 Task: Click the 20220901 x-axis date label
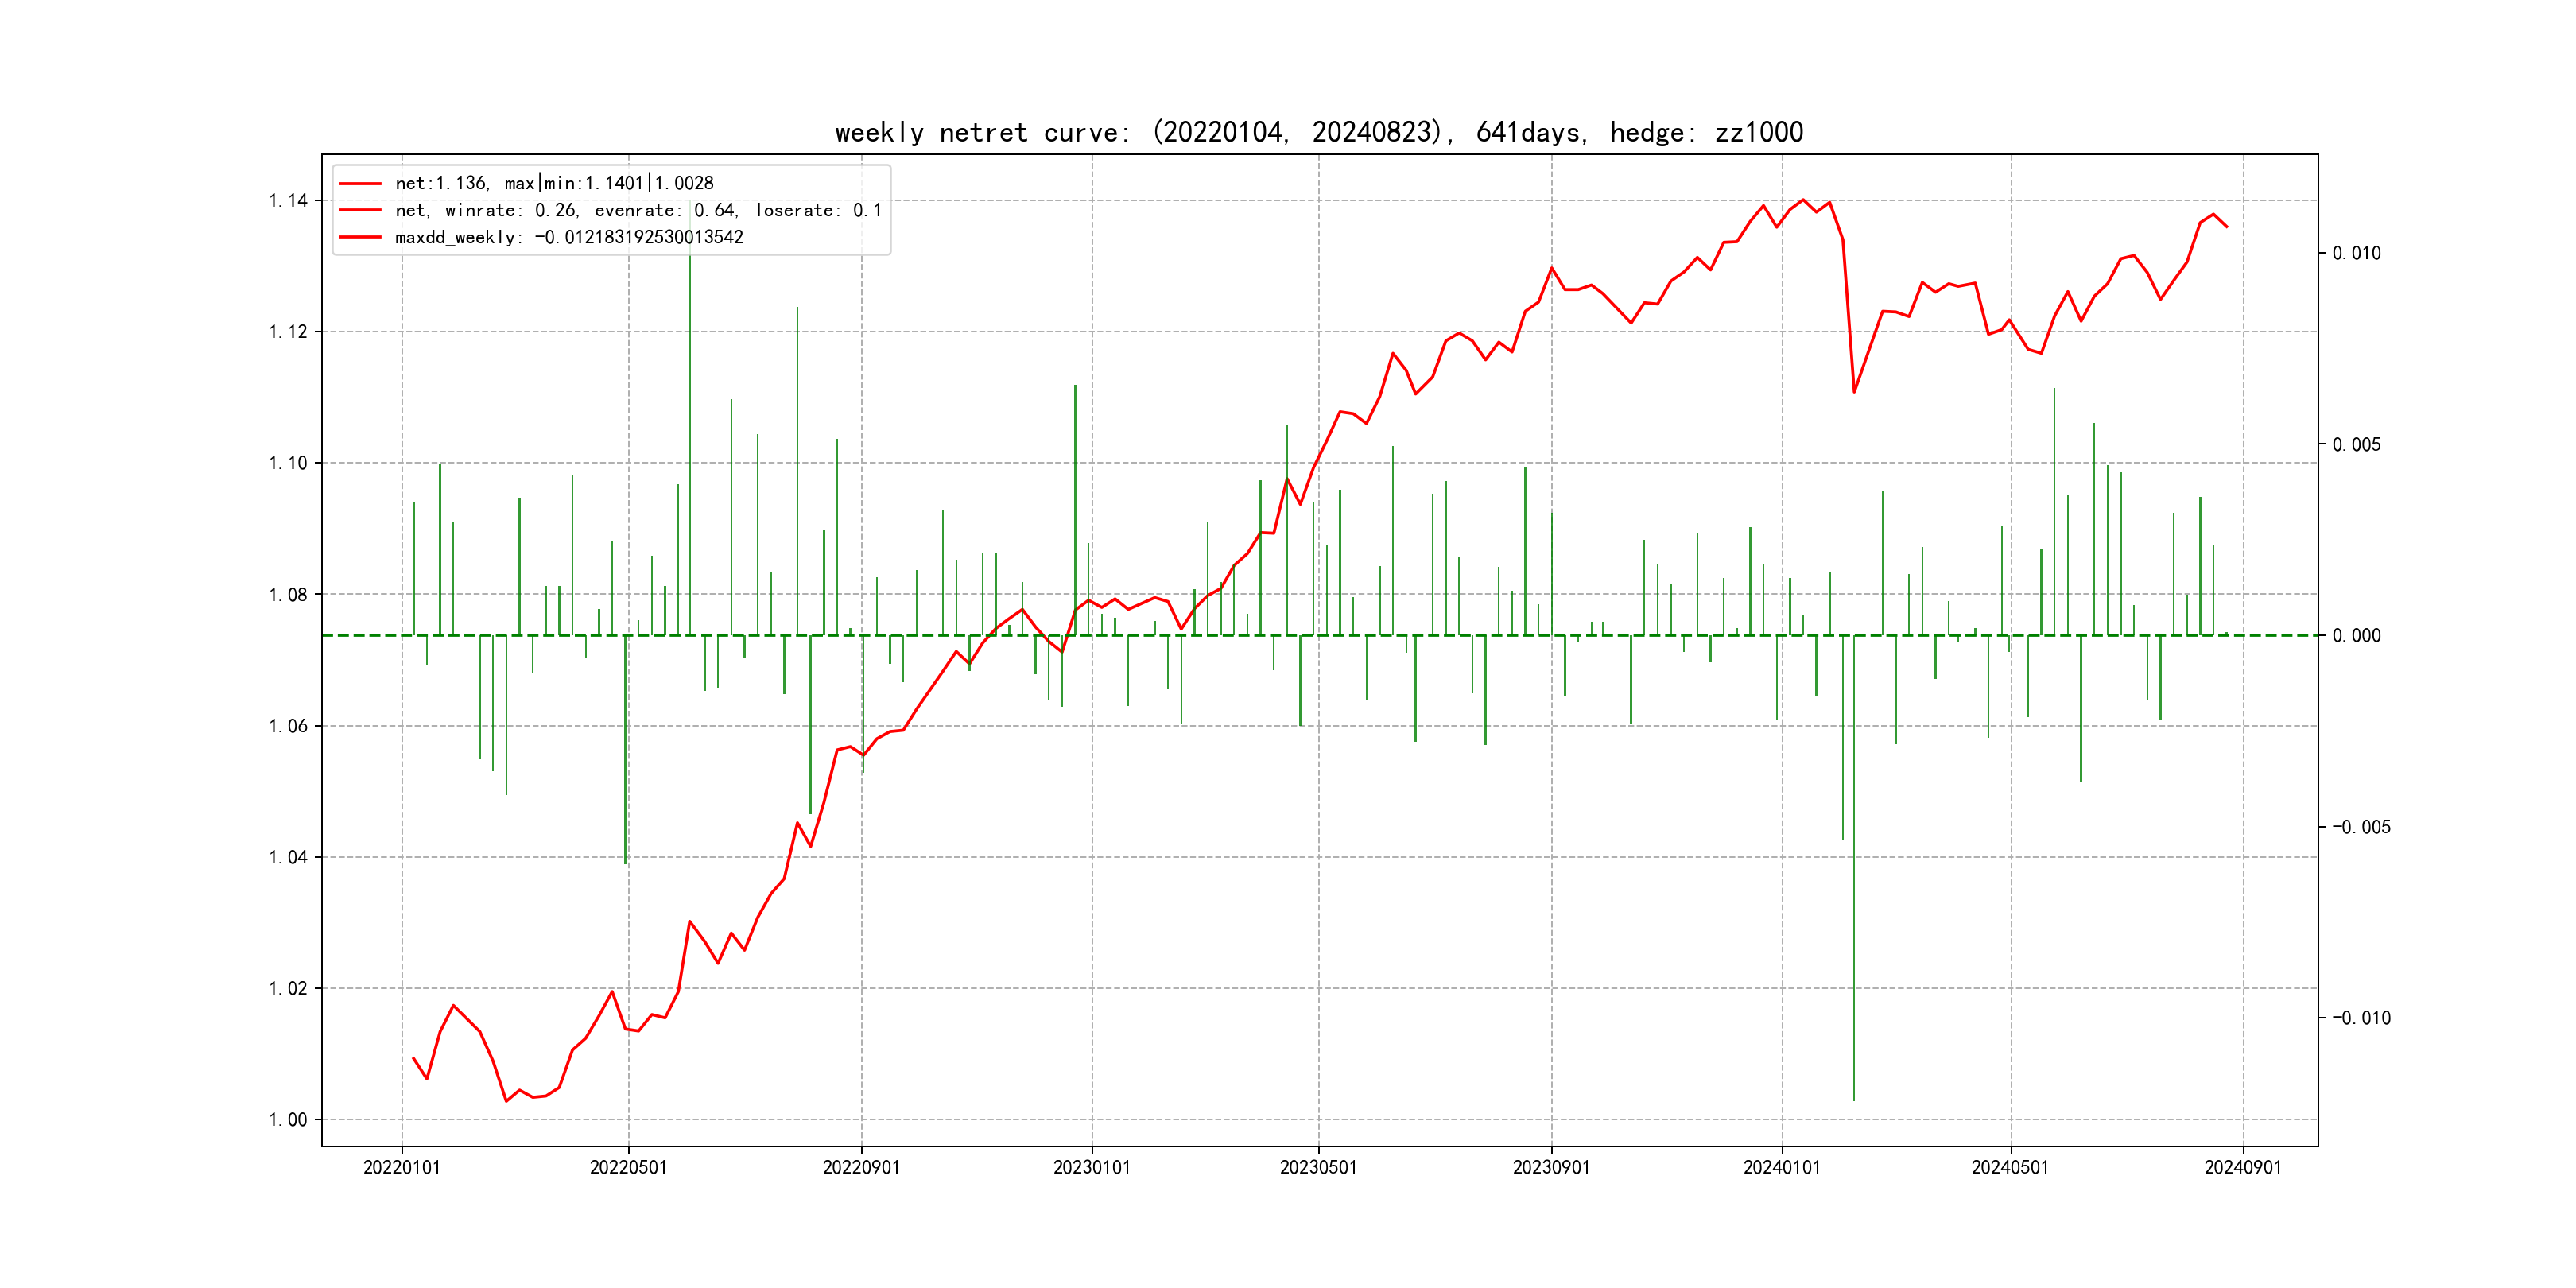pos(861,1167)
